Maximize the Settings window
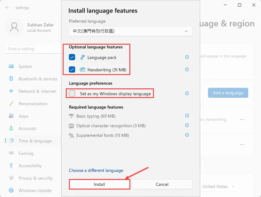 [240, 5]
